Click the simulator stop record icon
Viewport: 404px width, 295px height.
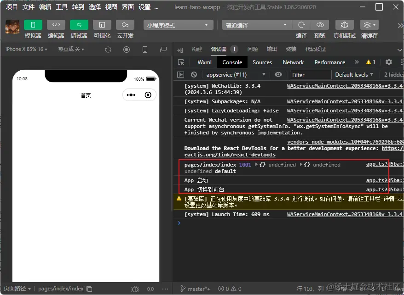click(126, 50)
